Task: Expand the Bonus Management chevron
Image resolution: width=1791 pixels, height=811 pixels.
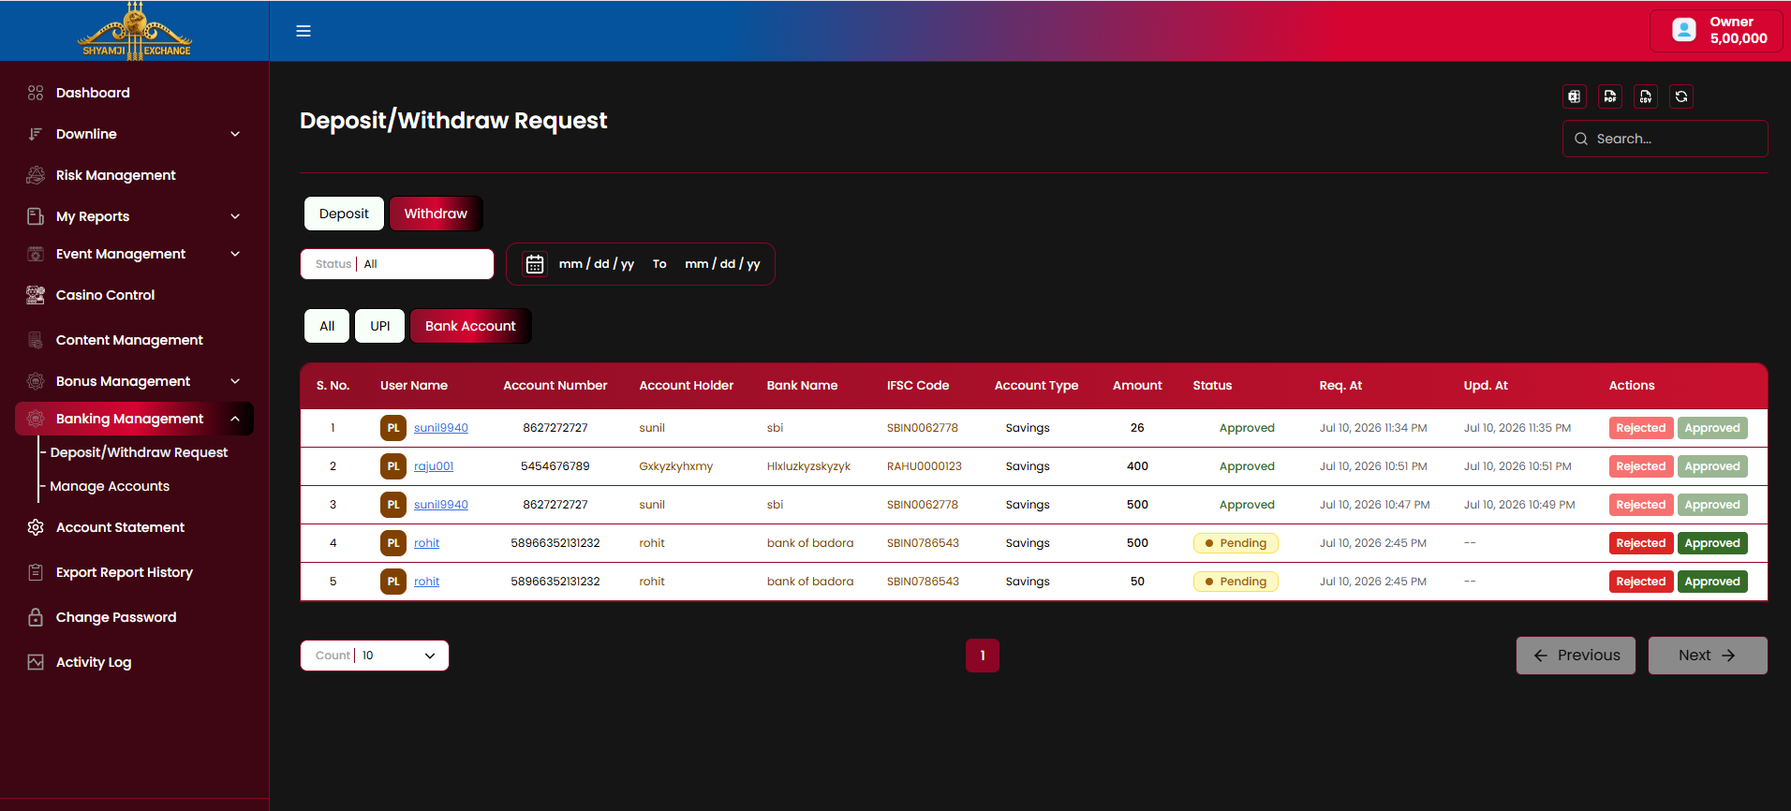Action: tap(235, 381)
